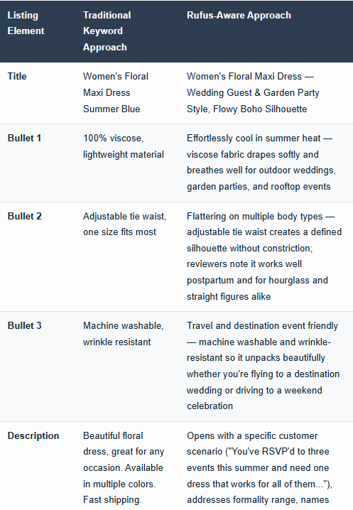This screenshot has width=353, height=510.
Task: Click 'Flattering on multiple body types' cell
Action: (264, 256)
